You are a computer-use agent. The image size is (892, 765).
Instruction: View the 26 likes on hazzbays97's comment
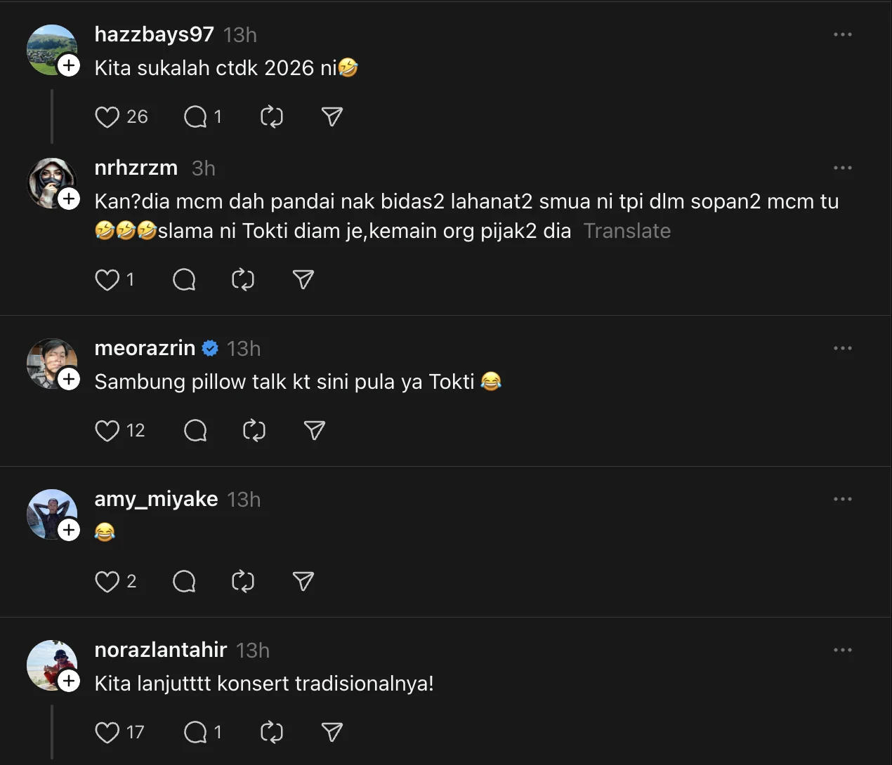click(136, 117)
